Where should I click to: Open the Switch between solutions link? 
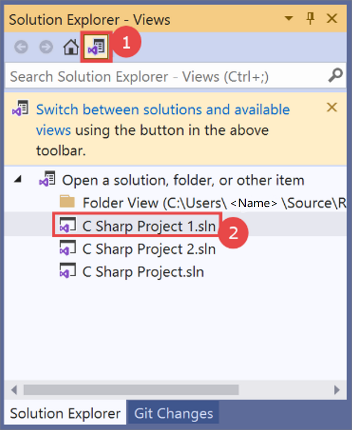click(x=163, y=120)
